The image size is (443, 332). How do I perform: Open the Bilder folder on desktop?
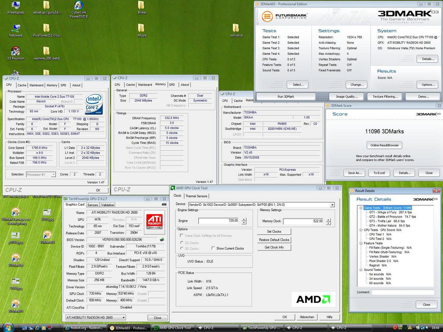click(142, 7)
